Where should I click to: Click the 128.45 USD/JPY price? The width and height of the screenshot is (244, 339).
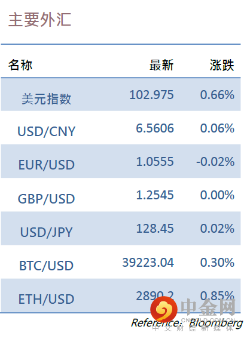(x=155, y=229)
